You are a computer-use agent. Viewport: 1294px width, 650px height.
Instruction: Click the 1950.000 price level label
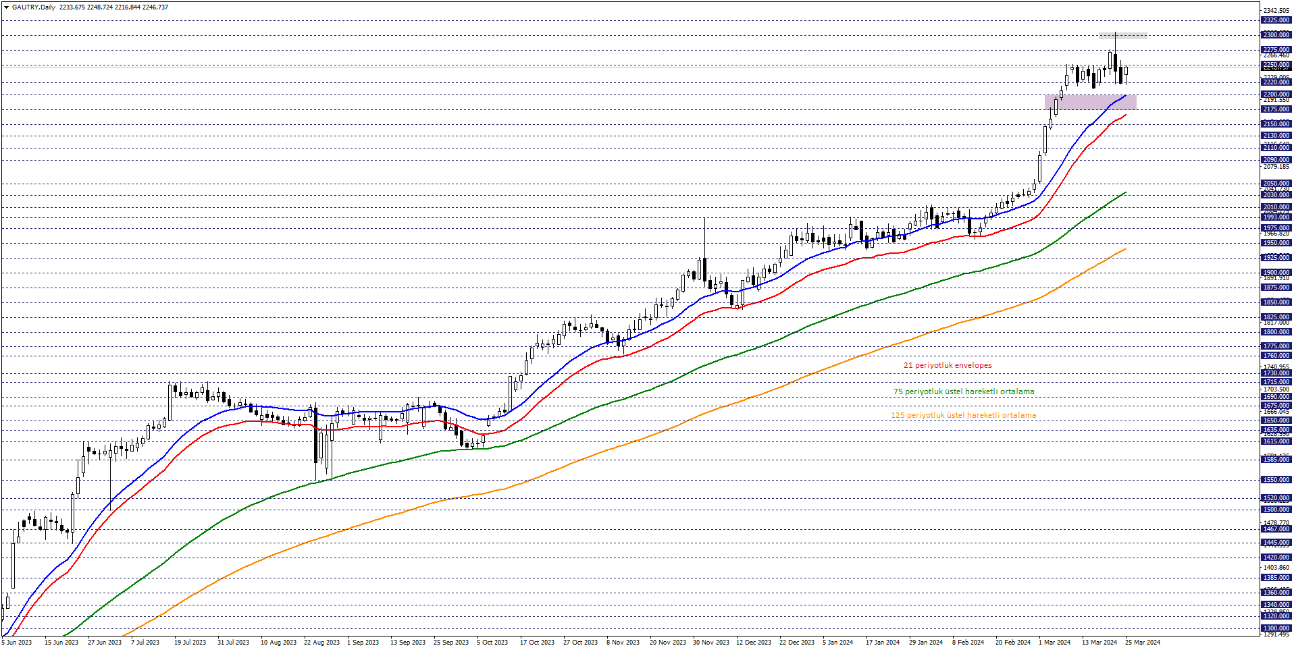point(1276,243)
